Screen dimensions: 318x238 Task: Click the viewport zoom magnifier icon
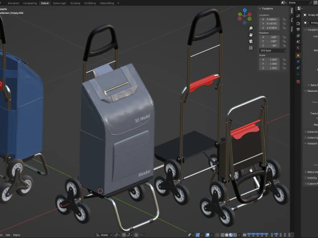(x=250, y=28)
